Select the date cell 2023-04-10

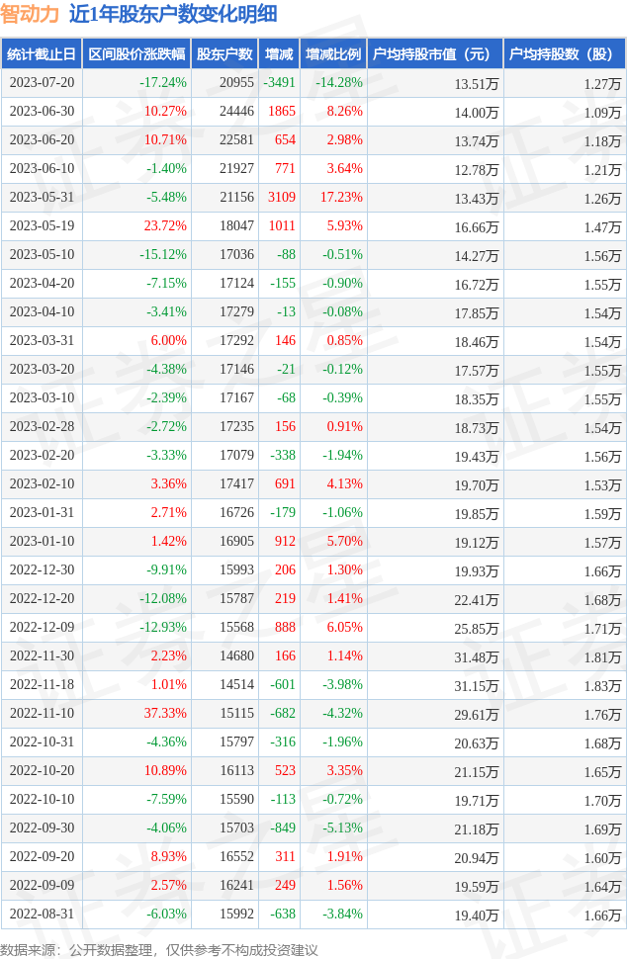coord(42,311)
